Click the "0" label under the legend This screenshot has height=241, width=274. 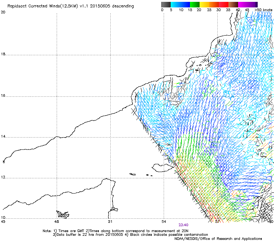pos(162,10)
